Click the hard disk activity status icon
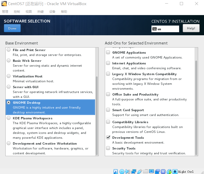The height and width of the screenshot is (174, 204). pyautogui.click(x=116, y=171)
